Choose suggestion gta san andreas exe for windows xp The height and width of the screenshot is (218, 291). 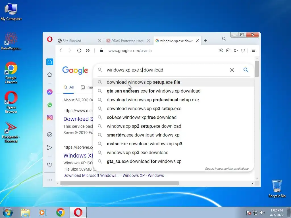(x=174, y=91)
